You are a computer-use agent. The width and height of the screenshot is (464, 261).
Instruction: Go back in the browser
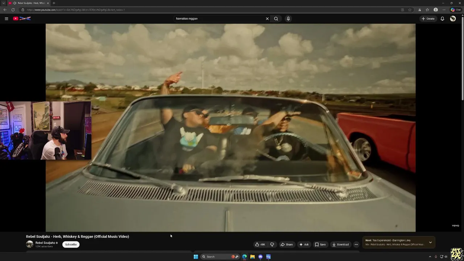pyautogui.click(x=5, y=10)
